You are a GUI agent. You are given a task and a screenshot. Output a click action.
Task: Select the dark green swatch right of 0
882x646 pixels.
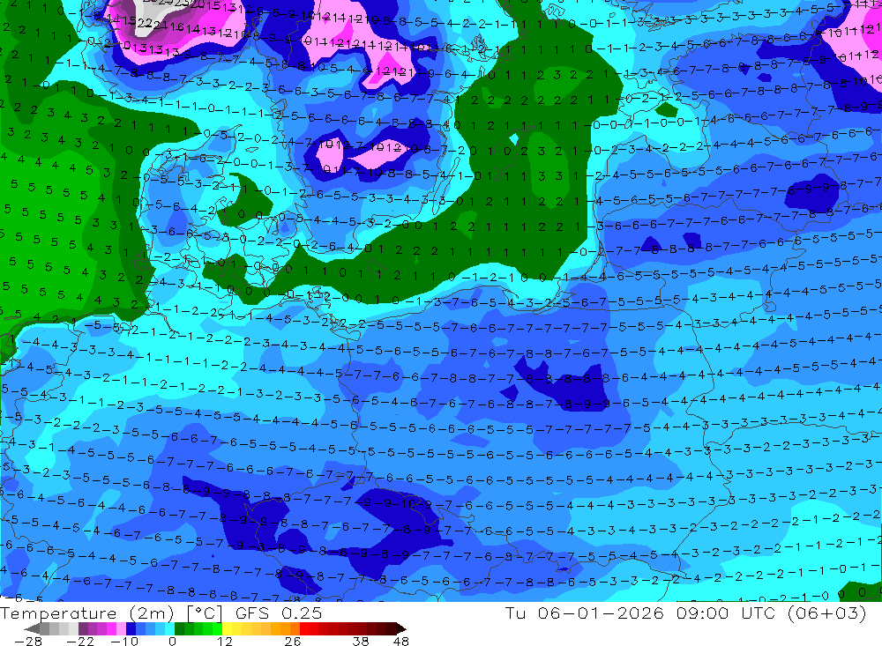(x=179, y=628)
